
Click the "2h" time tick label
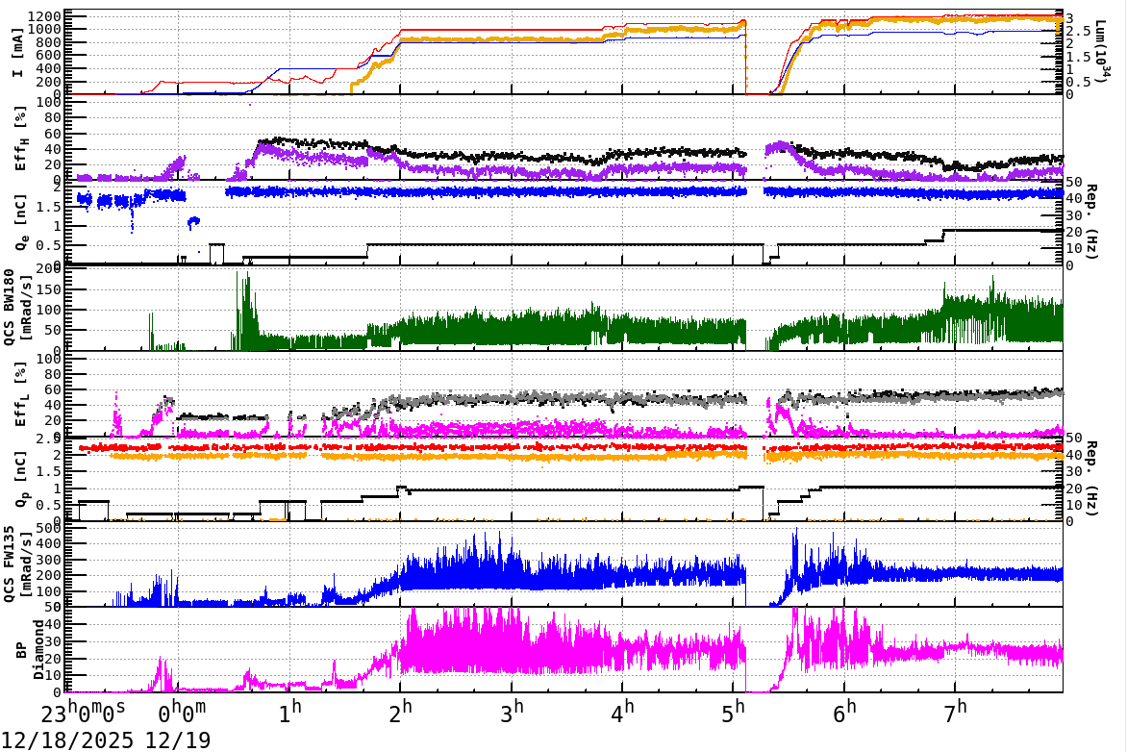(x=400, y=714)
